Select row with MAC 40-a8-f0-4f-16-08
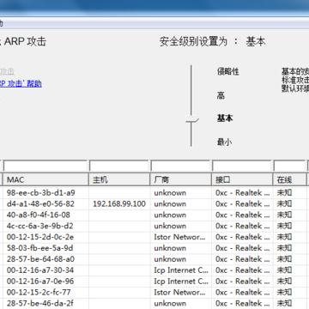The width and height of the screenshot is (309, 309). click(154, 215)
